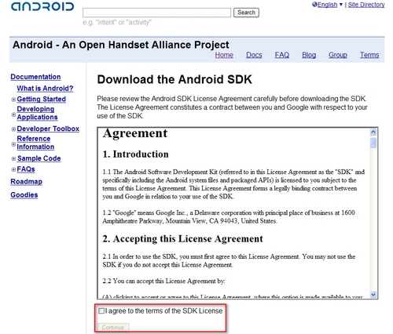The width and height of the screenshot is (393, 334).
Task: Click the globe icon beside English
Action: (314, 5)
